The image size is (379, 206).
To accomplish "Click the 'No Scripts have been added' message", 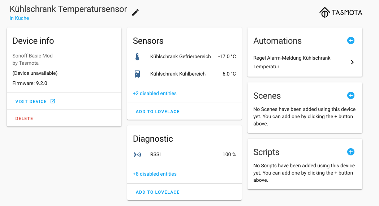I will [x=304, y=173].
